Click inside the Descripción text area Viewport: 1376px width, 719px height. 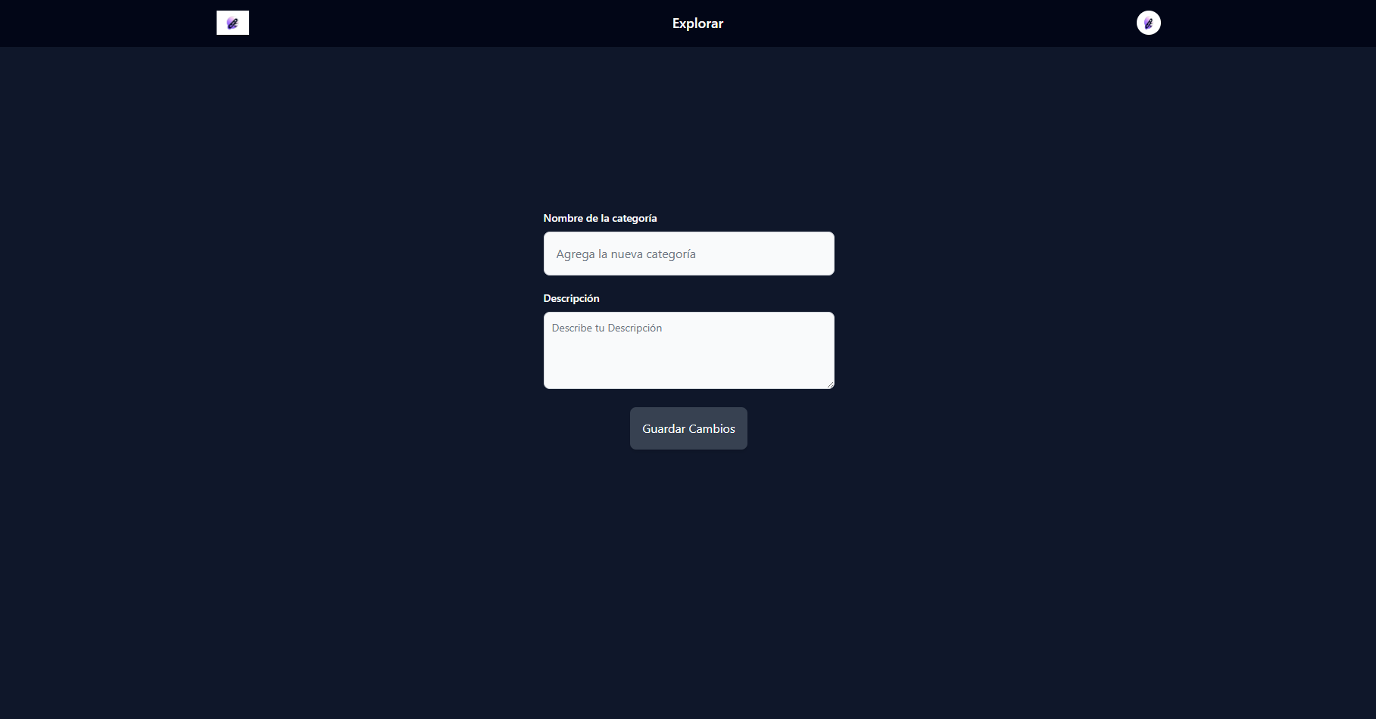tap(688, 350)
